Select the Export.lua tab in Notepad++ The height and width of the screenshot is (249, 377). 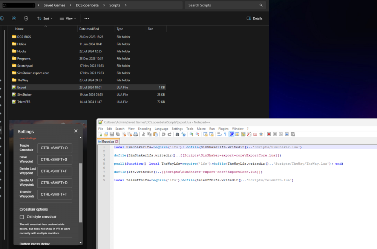[x=108, y=142]
